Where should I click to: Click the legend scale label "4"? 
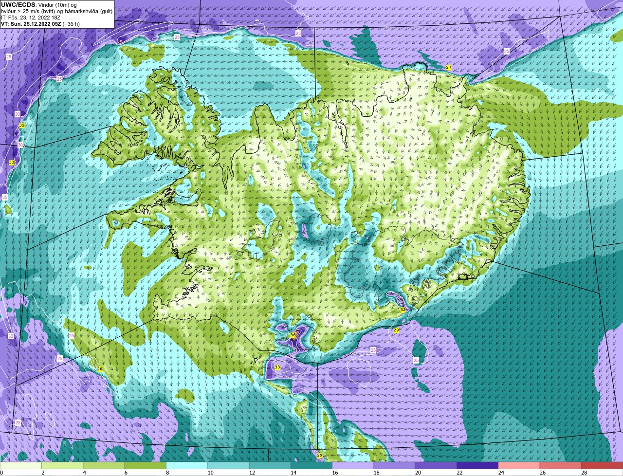(x=84, y=473)
